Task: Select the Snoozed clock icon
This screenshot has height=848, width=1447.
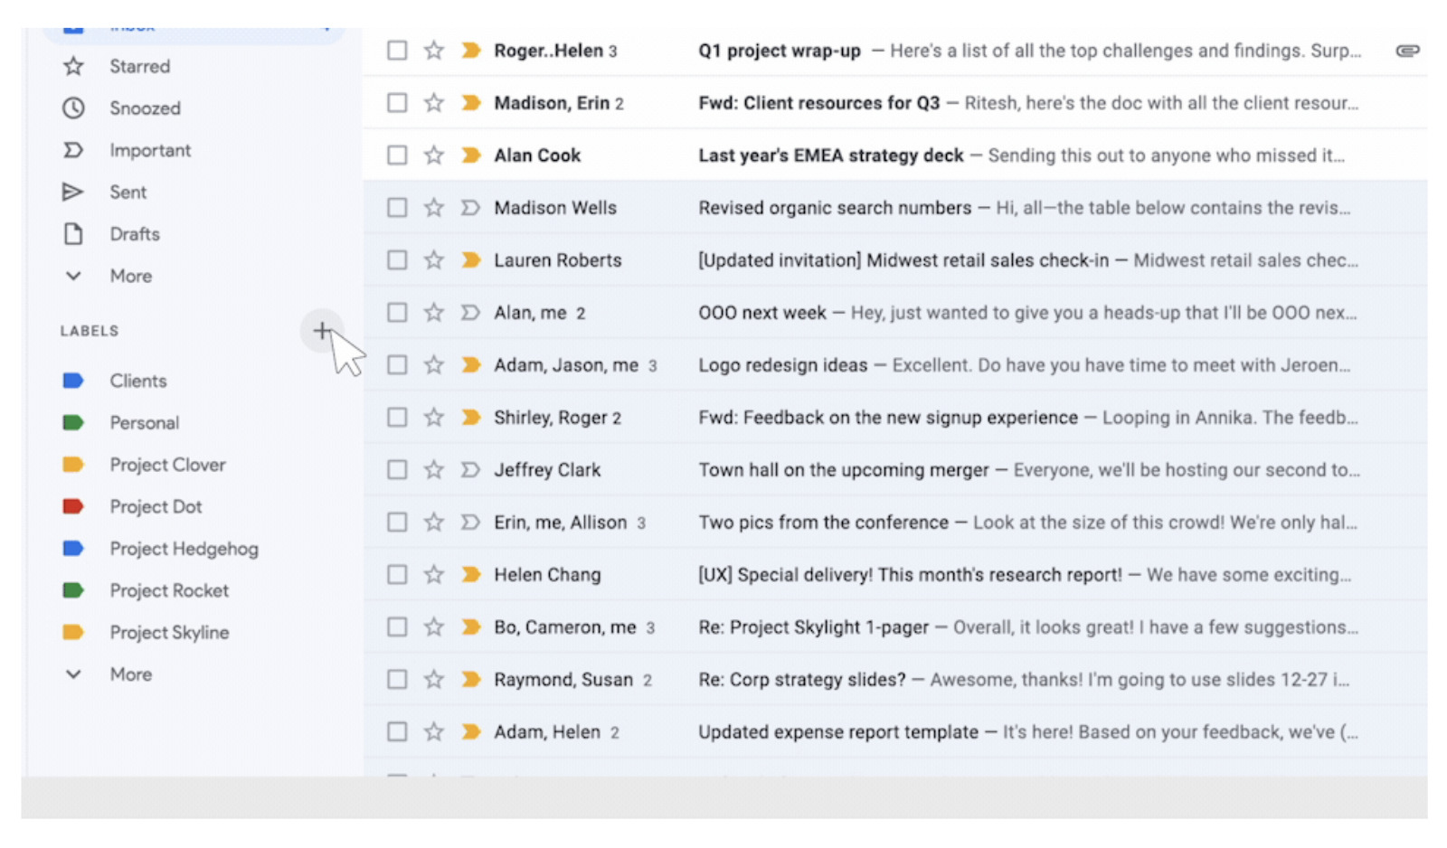Action: (73, 108)
